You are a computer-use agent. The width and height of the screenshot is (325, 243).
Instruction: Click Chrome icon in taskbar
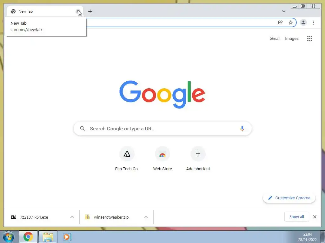coord(28,237)
